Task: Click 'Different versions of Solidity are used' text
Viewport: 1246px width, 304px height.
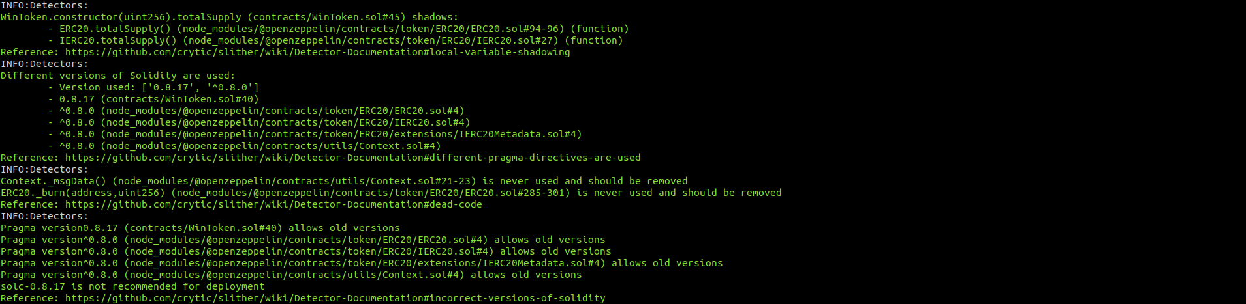Action: click(117, 76)
